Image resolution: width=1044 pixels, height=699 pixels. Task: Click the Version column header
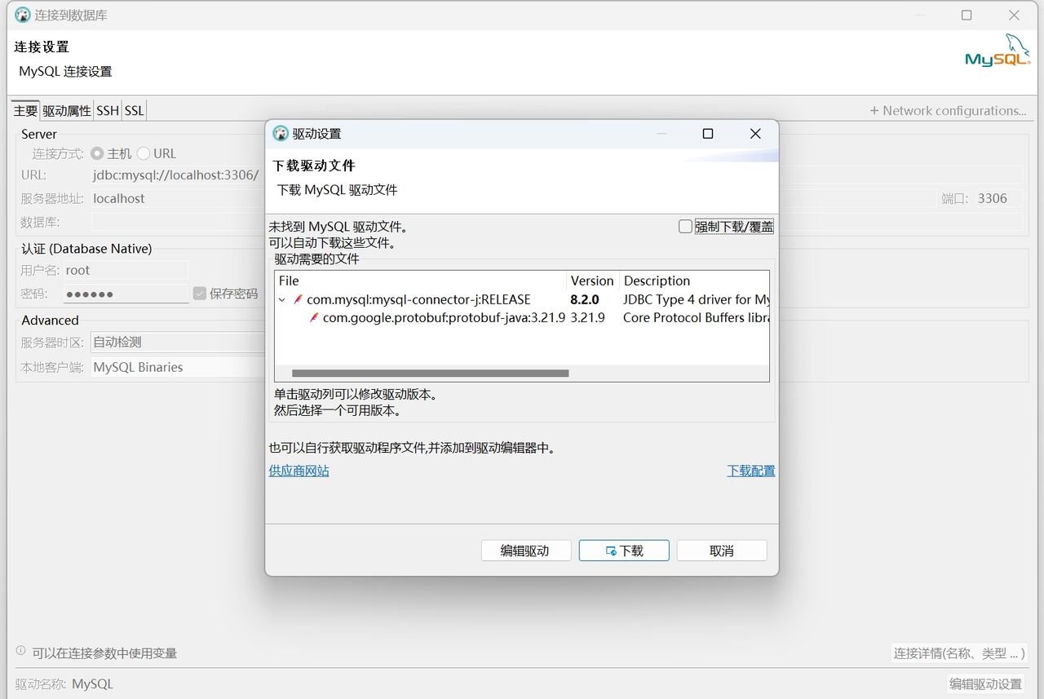(x=593, y=281)
